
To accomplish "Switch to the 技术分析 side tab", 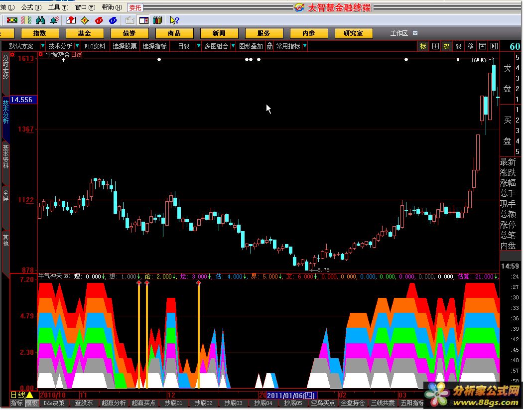I will pyautogui.click(x=5, y=112).
